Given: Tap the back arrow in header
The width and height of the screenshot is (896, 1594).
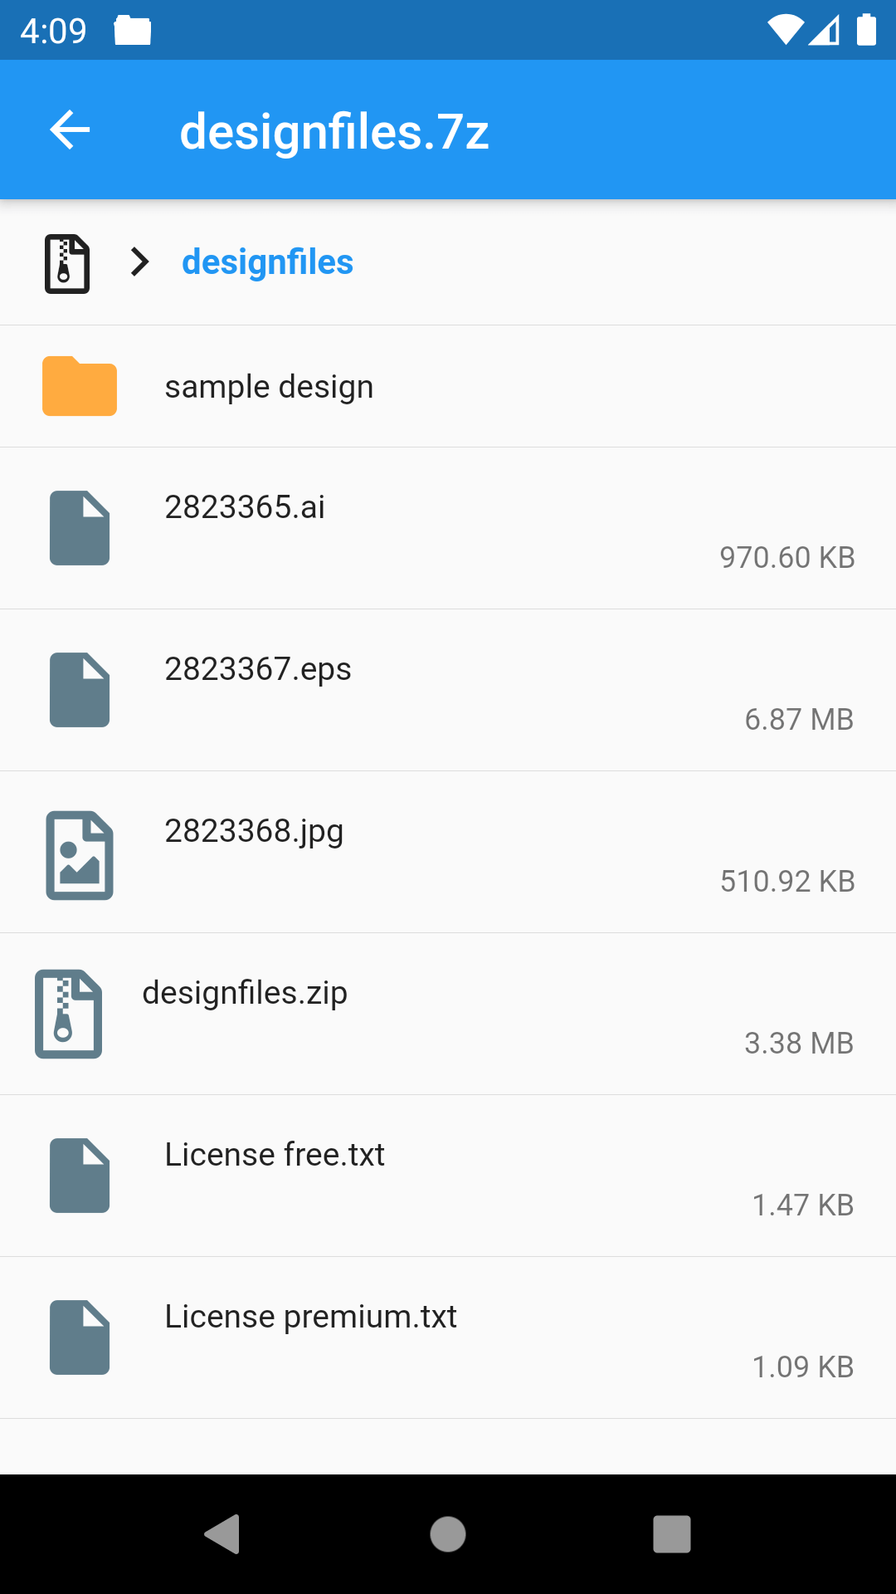Looking at the screenshot, I should point(70,130).
